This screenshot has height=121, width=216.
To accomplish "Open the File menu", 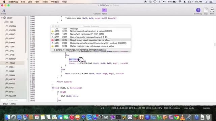I will coord(23,2).
